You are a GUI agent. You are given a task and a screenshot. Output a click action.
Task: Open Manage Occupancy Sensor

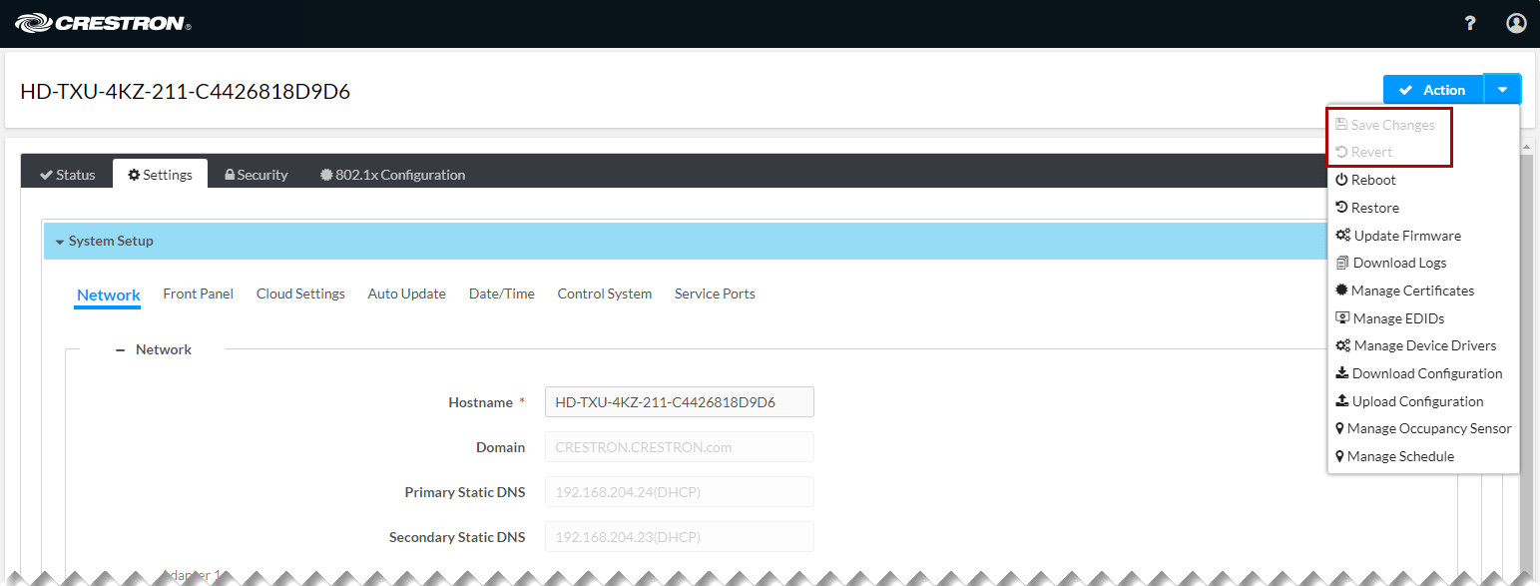pos(1431,428)
